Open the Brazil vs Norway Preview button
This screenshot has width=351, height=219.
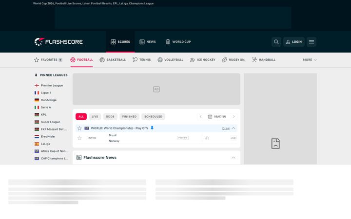183,138
